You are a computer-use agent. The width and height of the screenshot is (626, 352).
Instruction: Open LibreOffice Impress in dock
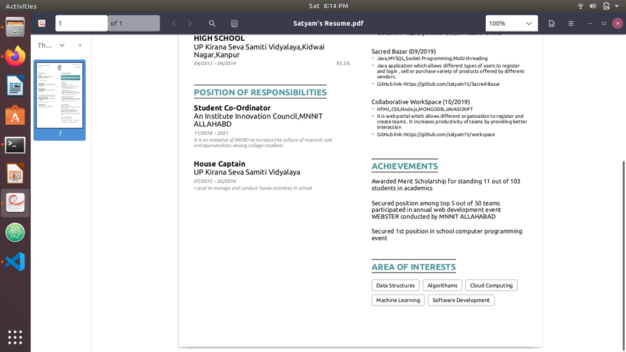[15, 174]
